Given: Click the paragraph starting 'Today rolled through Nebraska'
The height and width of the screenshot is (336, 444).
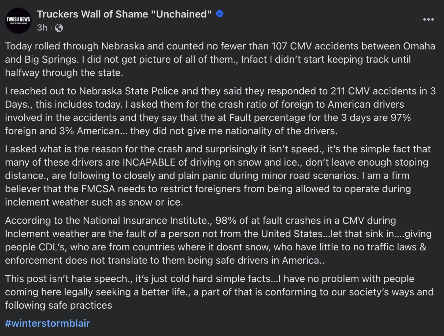Looking at the screenshot, I should pyautogui.click(x=220, y=59).
